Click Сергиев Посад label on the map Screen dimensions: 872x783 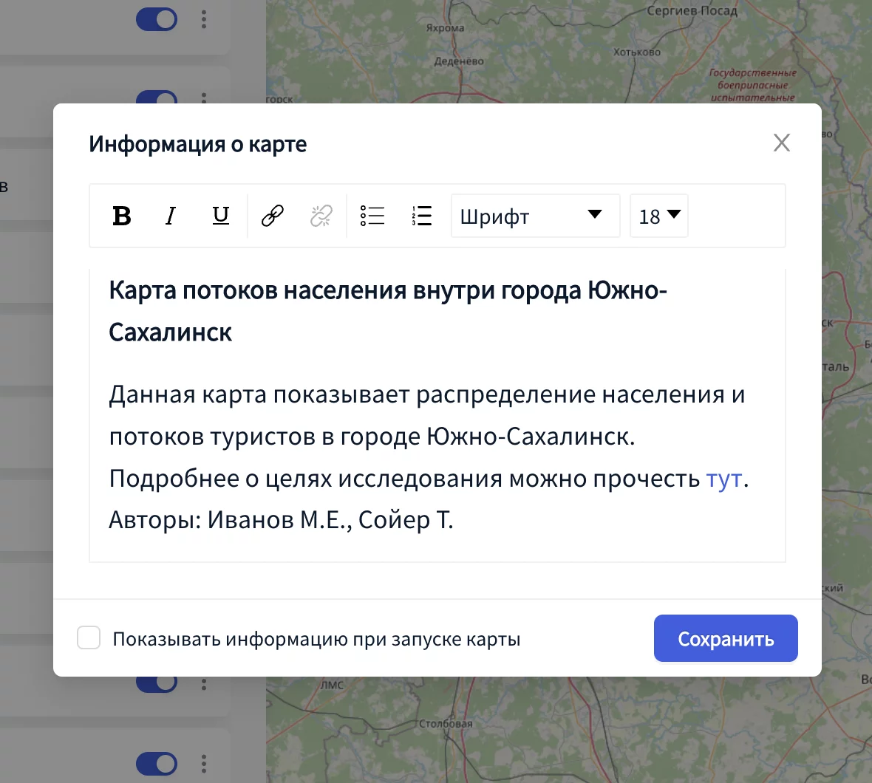[692, 11]
